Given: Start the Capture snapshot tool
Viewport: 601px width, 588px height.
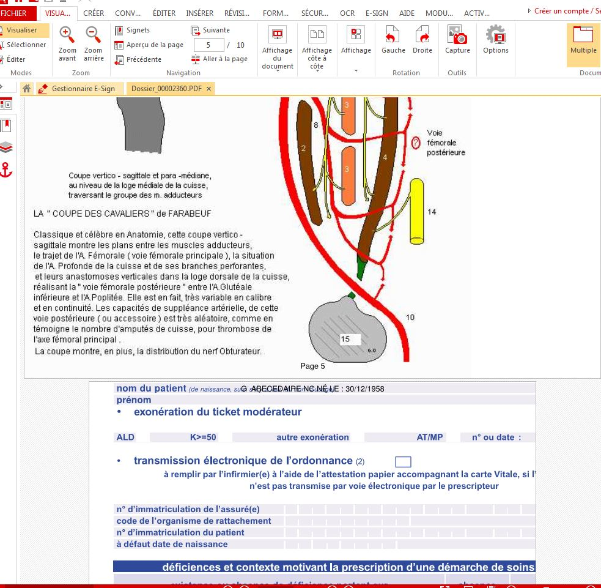Looking at the screenshot, I should (457, 40).
